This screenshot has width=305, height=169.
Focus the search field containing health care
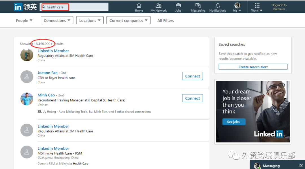[x=74, y=7]
